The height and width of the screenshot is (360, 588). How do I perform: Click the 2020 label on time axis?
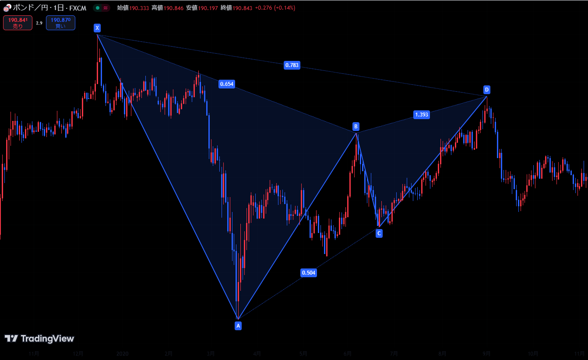(122, 353)
